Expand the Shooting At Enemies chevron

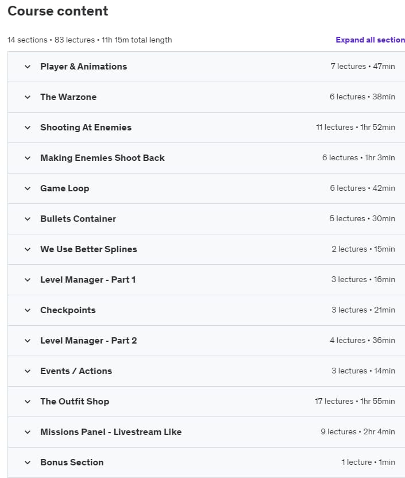(x=28, y=128)
